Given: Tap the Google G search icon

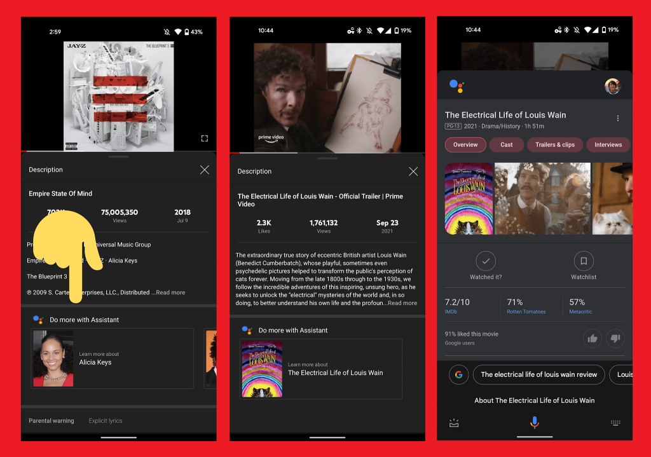Looking at the screenshot, I should coord(459,375).
